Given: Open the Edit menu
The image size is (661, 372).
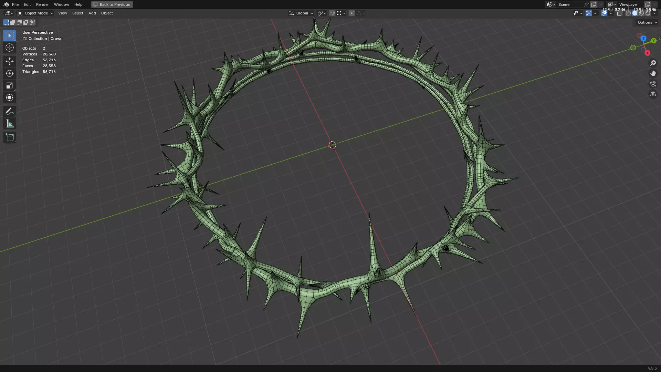Looking at the screenshot, I should 27,4.
